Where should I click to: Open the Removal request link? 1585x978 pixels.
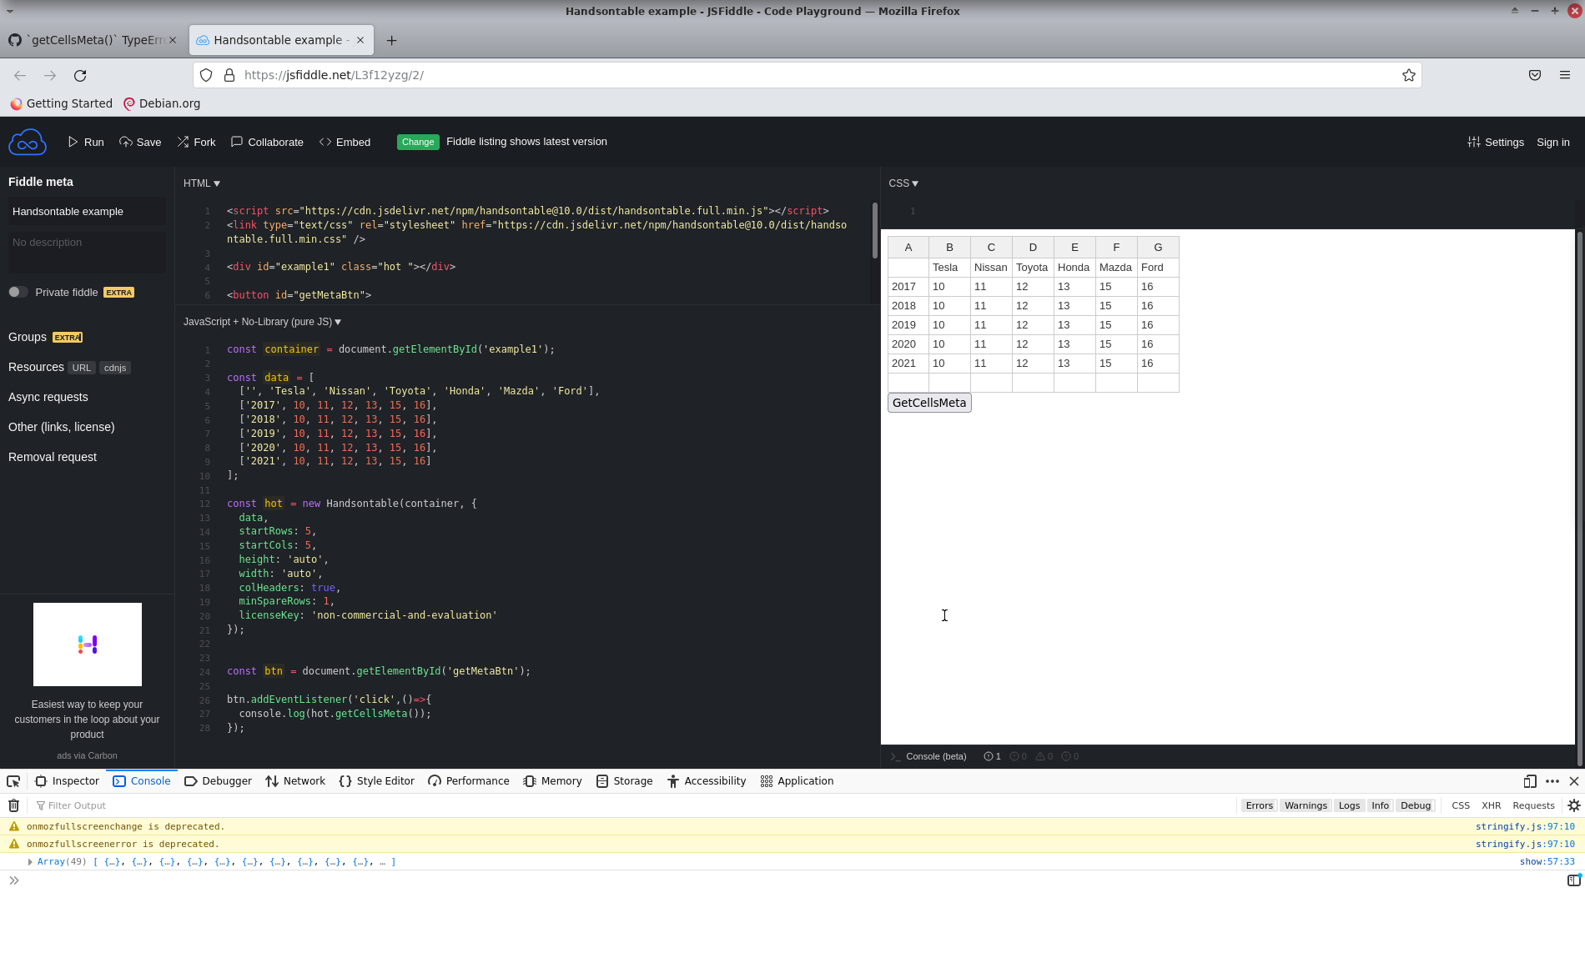point(52,457)
